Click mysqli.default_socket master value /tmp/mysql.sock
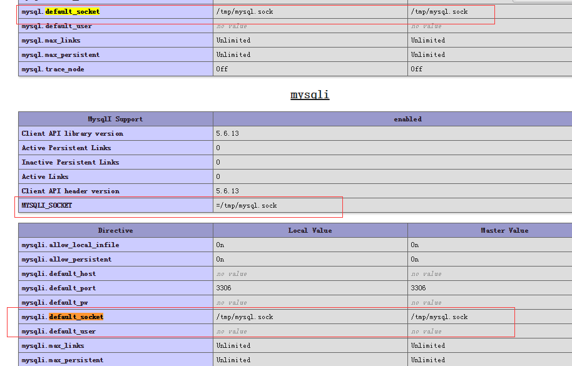The image size is (572, 366). coord(439,317)
